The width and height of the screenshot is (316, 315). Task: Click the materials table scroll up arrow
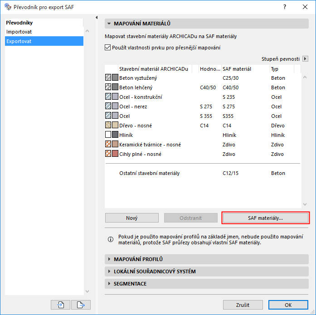(x=305, y=77)
